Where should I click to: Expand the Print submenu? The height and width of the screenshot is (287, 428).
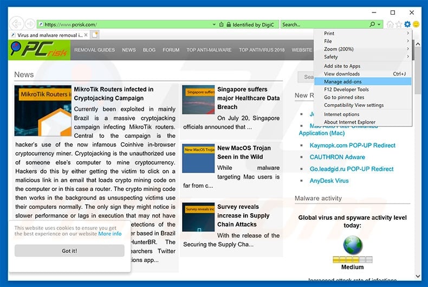click(363, 33)
